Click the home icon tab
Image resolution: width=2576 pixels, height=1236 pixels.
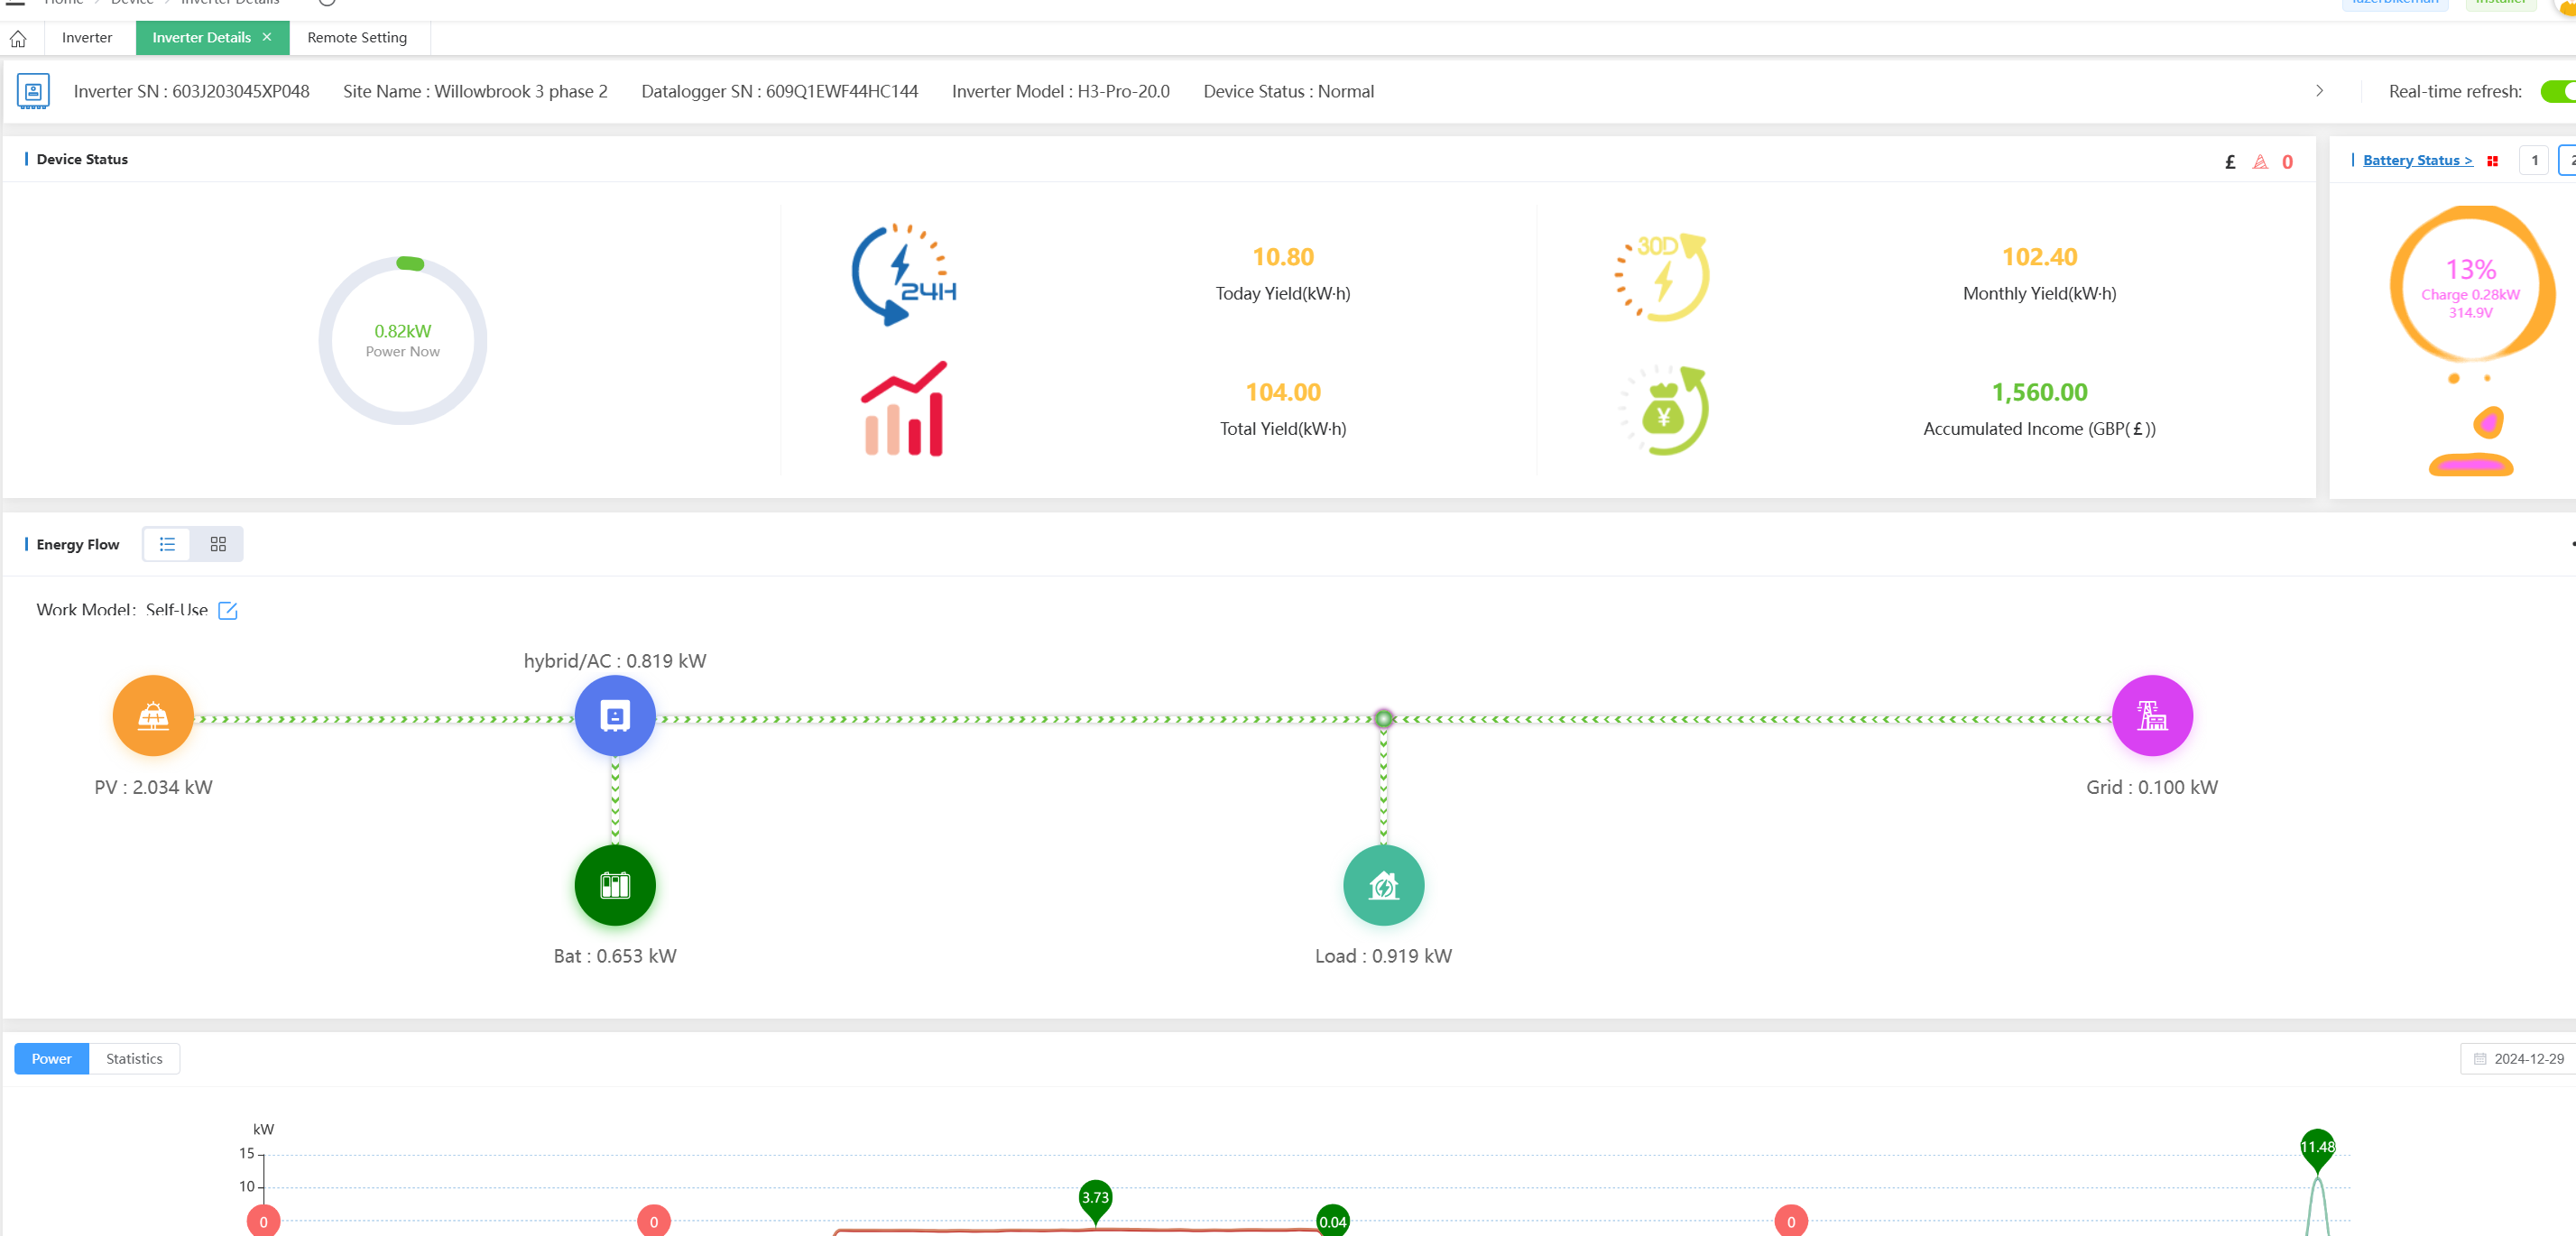click(x=18, y=38)
